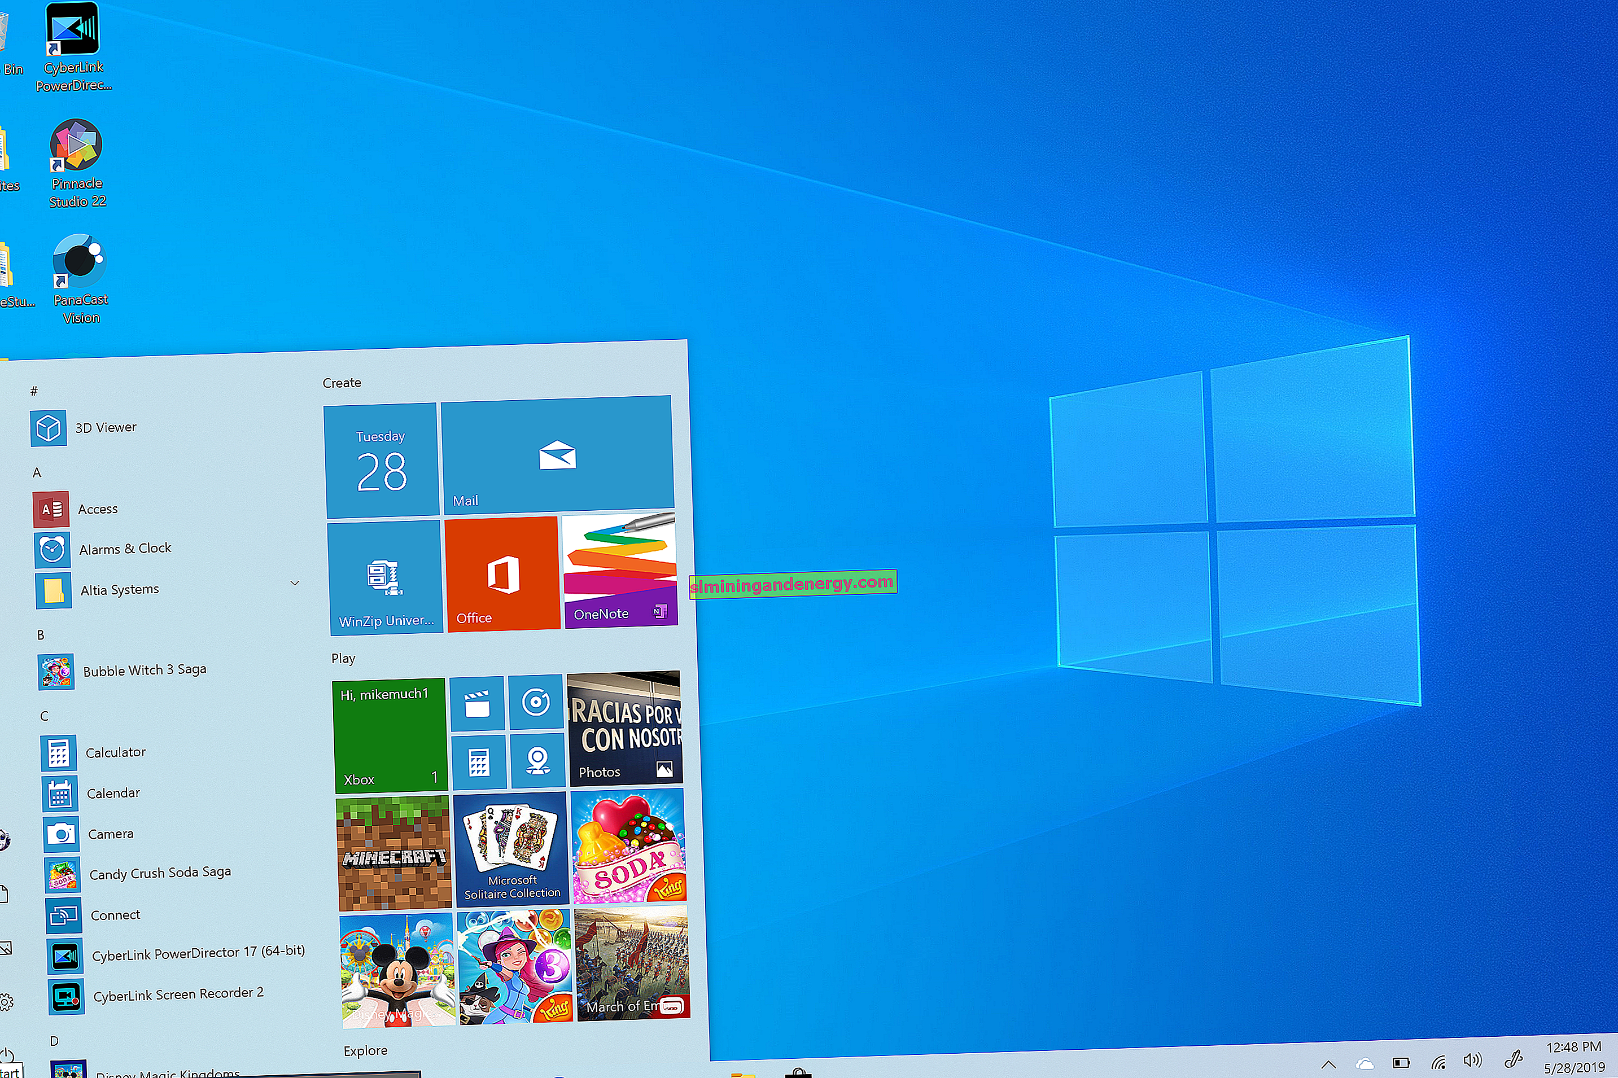Click the D letter header
1618x1078 pixels.
(x=54, y=1041)
